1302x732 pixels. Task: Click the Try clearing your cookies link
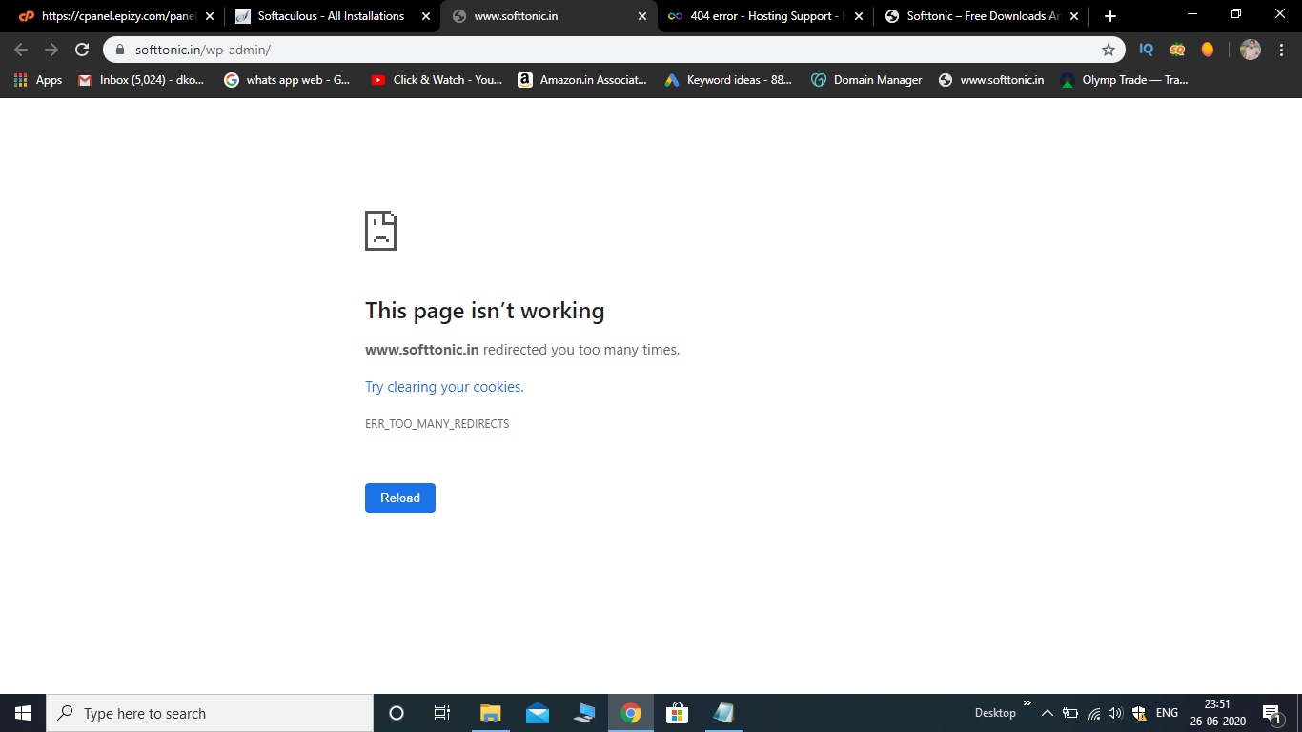tap(444, 387)
